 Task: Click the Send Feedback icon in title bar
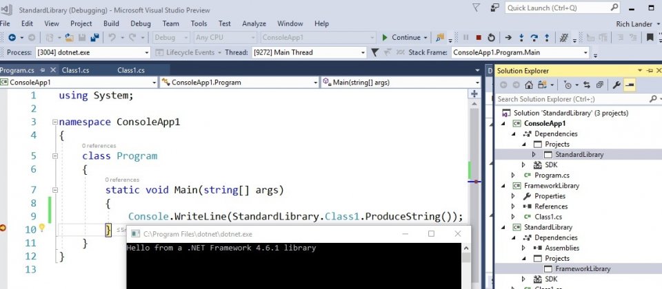pyautogui.click(x=495, y=8)
